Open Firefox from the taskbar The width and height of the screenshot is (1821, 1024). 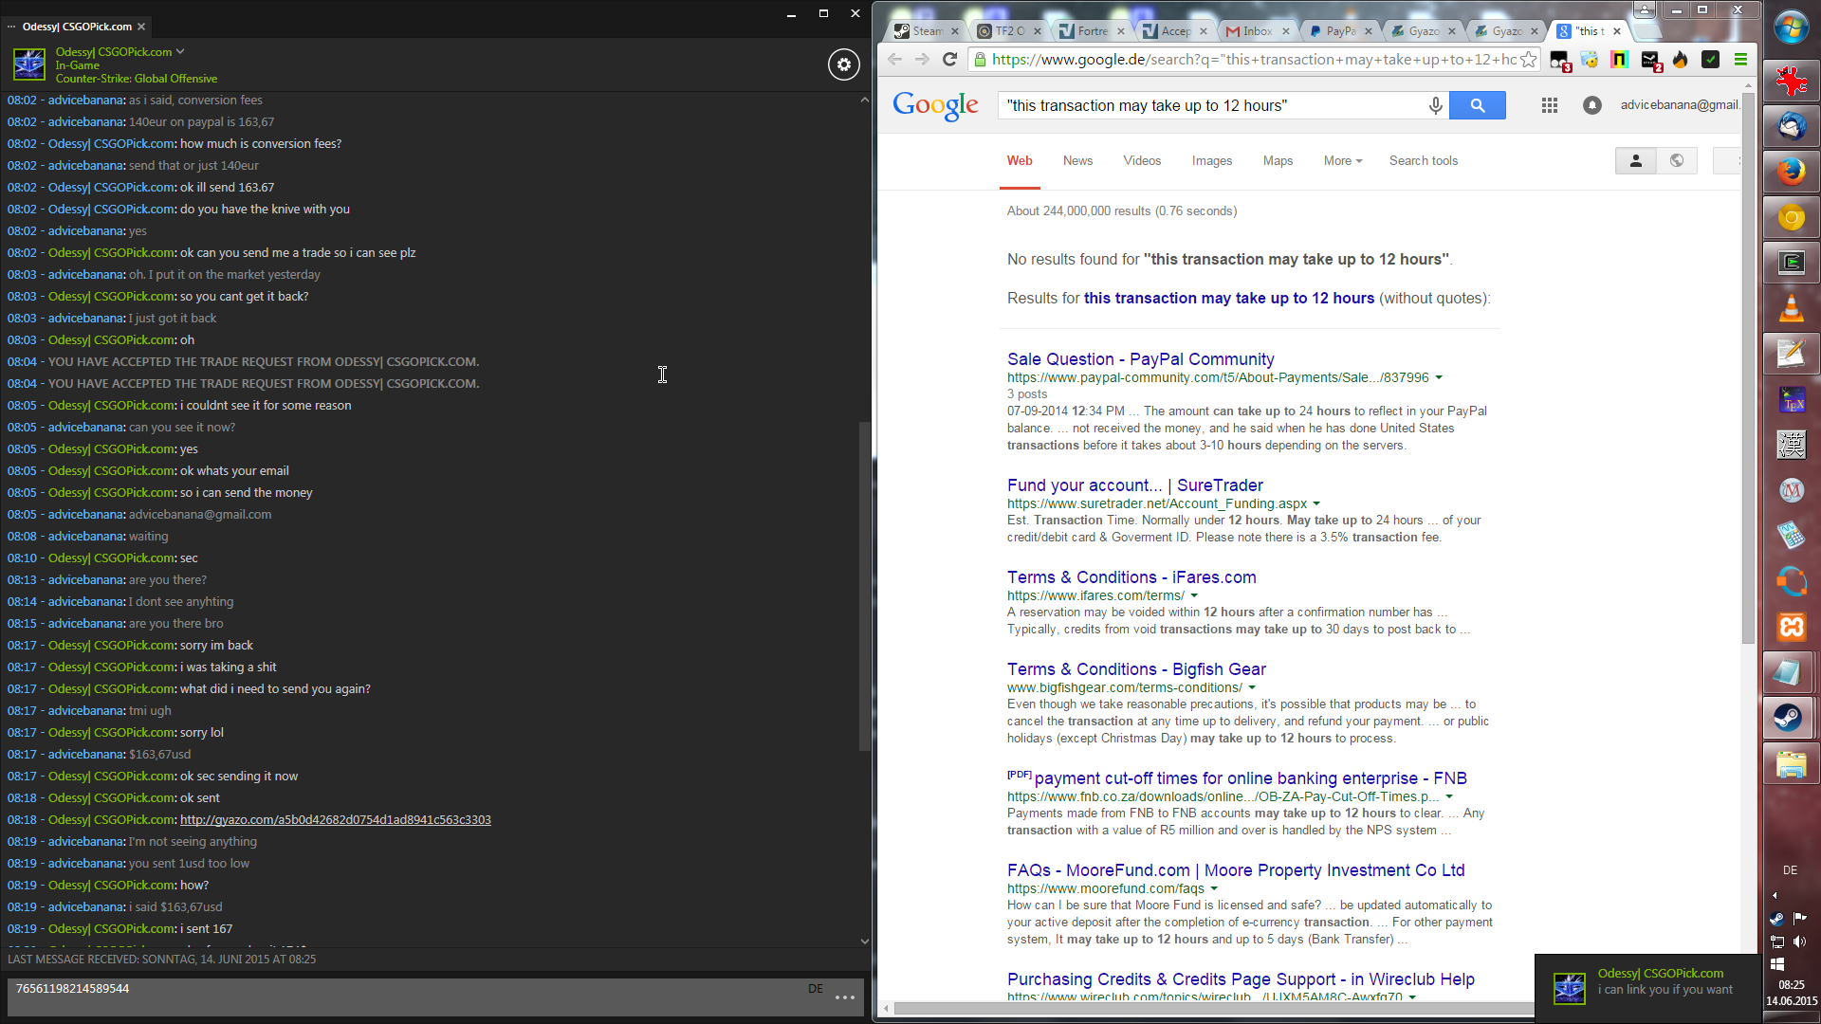1791,172
